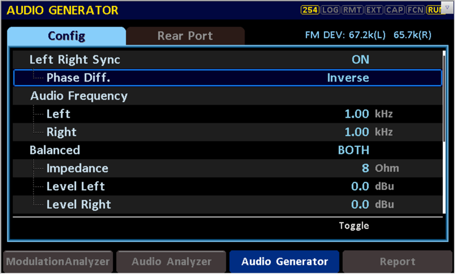Click the FCN status indicator
Screen dimensions: 455x274
[x=415, y=10]
